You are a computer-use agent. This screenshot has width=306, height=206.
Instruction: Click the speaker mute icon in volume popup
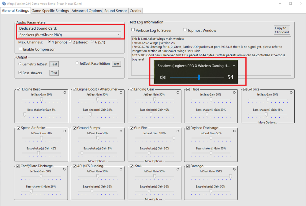pyautogui.click(x=163, y=78)
